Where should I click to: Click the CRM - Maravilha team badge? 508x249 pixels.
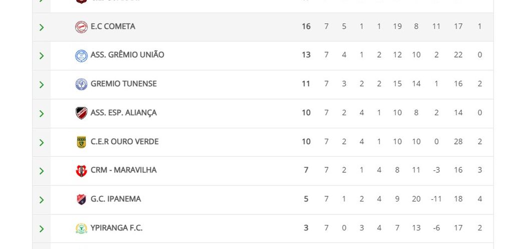81,171
